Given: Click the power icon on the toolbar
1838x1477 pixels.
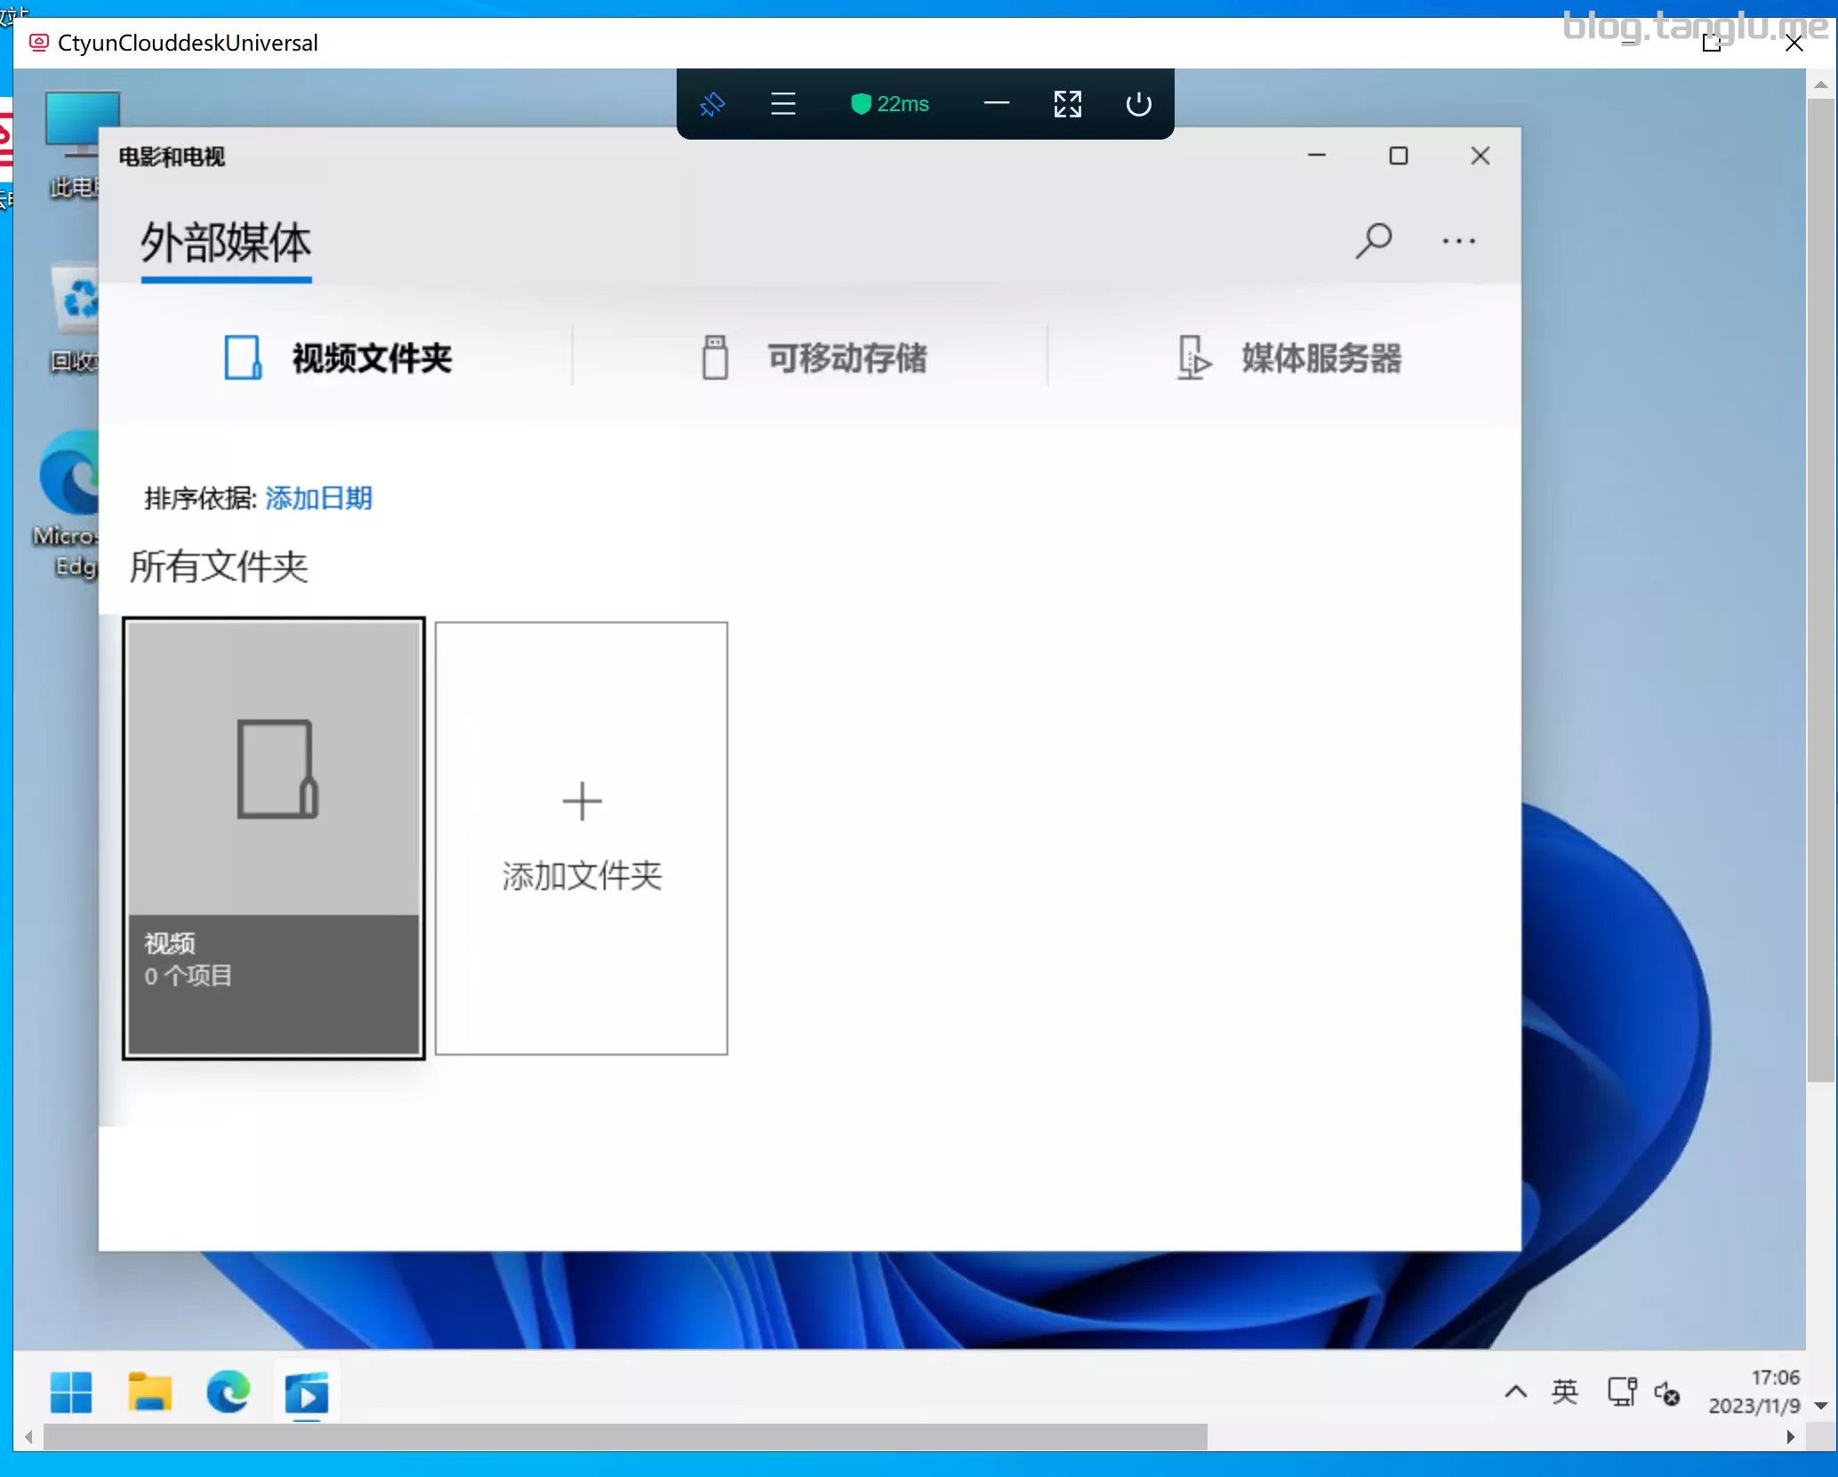Looking at the screenshot, I should (1138, 104).
